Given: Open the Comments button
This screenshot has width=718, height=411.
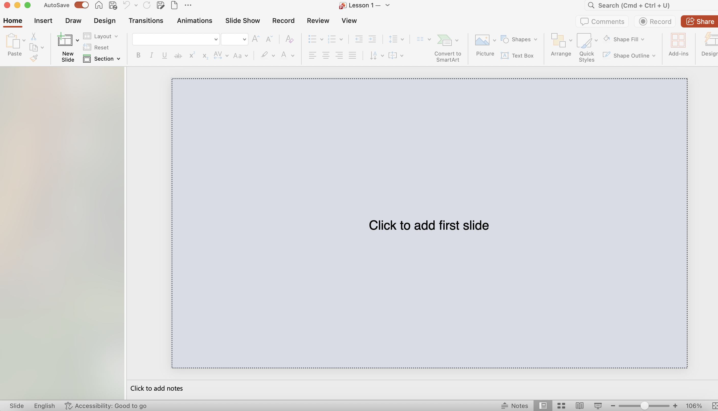Looking at the screenshot, I should point(602,21).
